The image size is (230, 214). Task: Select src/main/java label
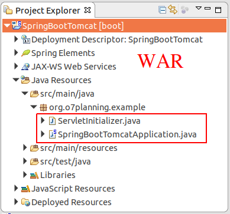[67, 94]
